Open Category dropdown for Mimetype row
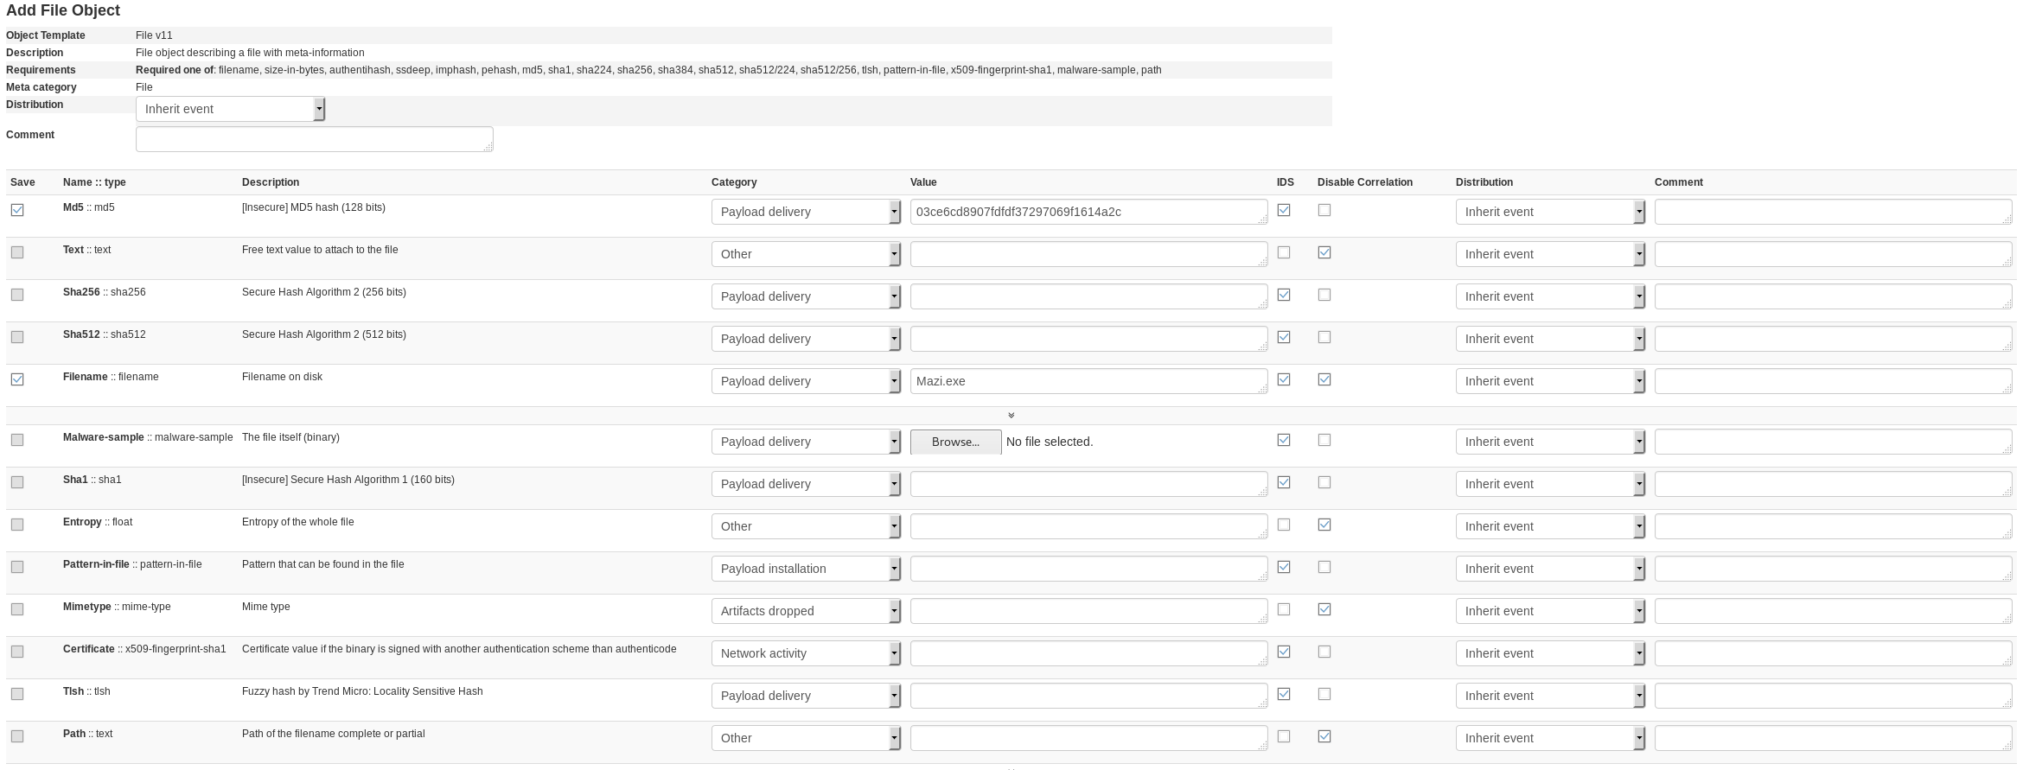Viewport: 2023px width, 770px height. pyautogui.click(x=805, y=611)
